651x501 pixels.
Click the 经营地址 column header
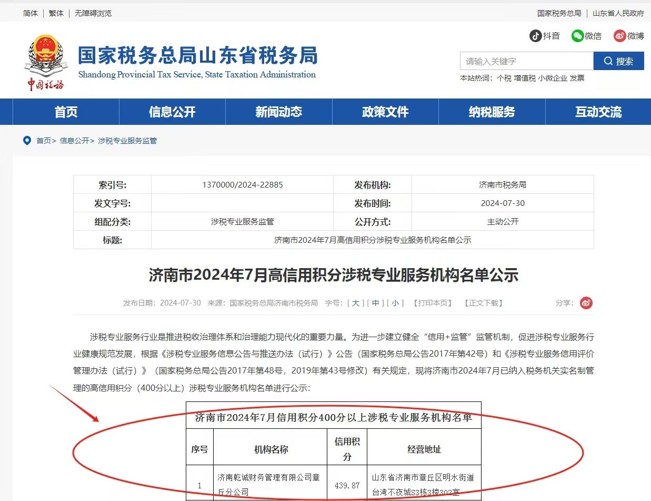coord(424,449)
